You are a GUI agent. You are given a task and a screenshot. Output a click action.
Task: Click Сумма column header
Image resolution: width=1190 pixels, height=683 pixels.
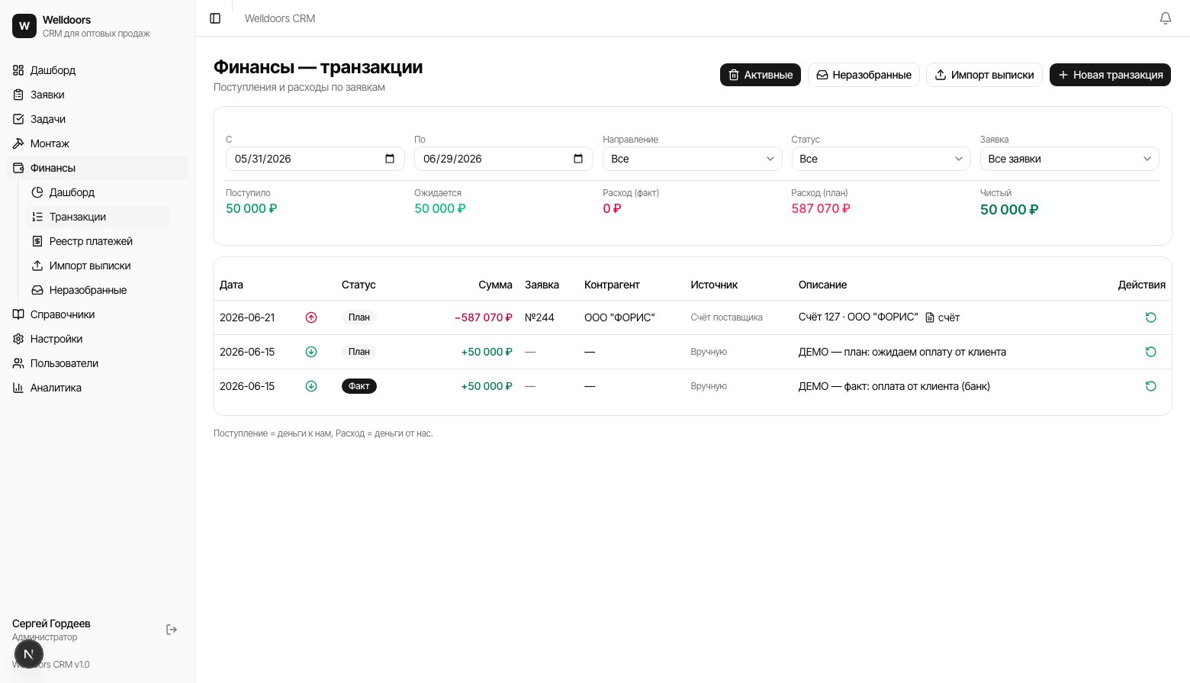tap(495, 285)
